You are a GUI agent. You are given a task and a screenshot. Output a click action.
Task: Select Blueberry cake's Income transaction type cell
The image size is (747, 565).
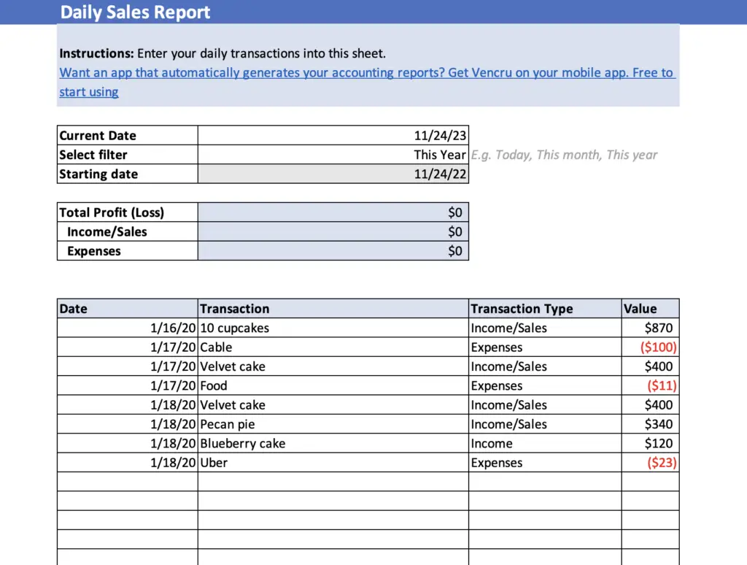(x=544, y=444)
